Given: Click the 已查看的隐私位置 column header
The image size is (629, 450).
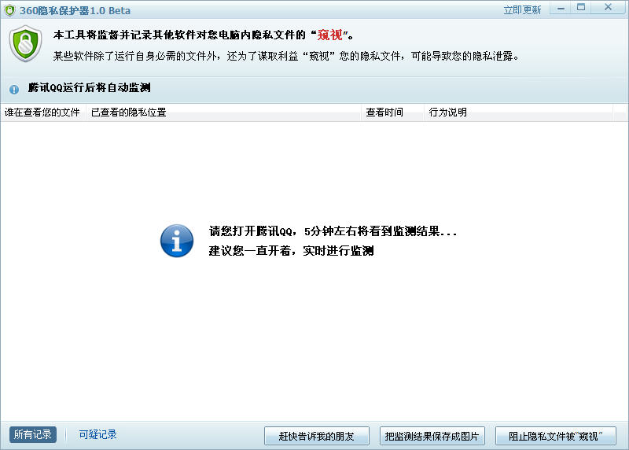Looking at the screenshot, I should point(223,112).
